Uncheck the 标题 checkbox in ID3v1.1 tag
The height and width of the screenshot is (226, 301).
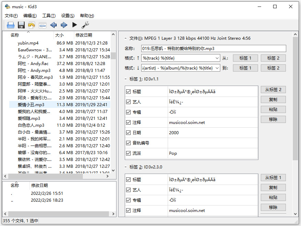click(129, 92)
